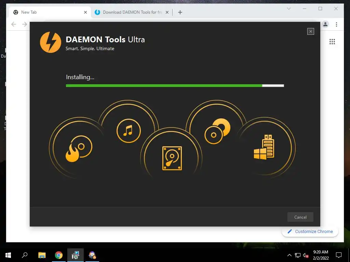This screenshot has height=262, width=350.
Task: Open Chrome three-dot menu
Action: 336,24
